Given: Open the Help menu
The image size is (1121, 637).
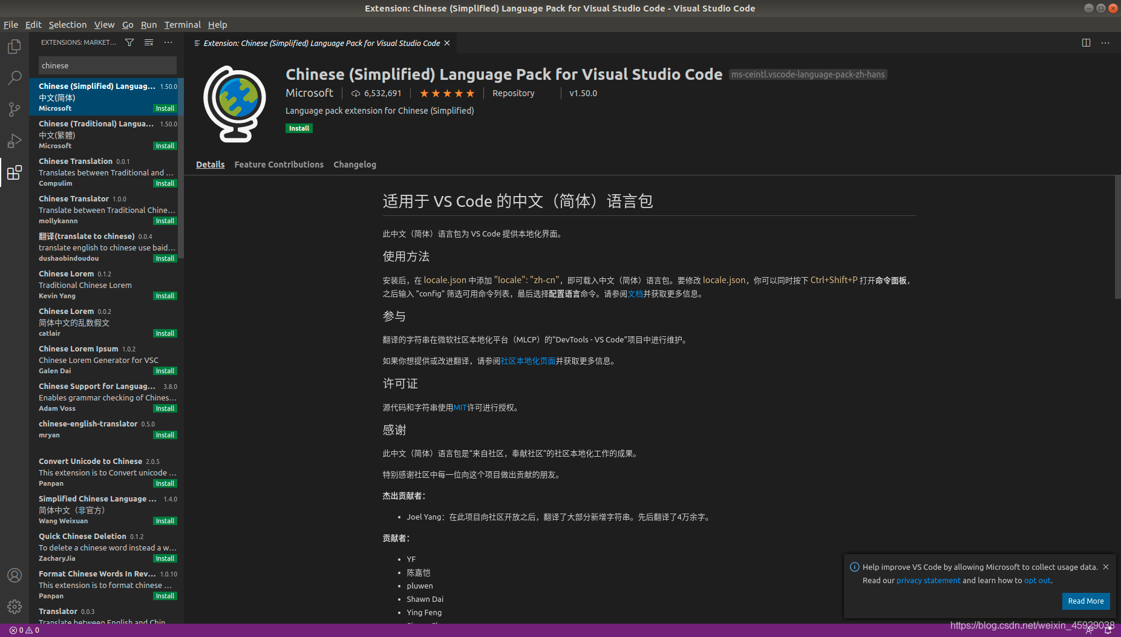Looking at the screenshot, I should tap(218, 25).
